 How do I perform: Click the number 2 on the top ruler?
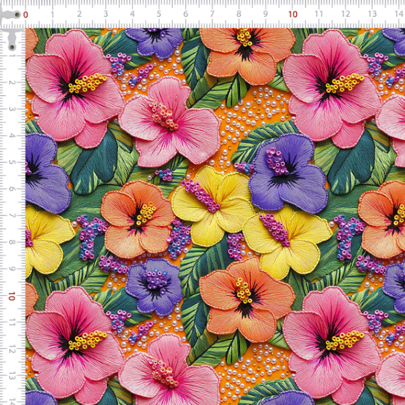(79, 14)
